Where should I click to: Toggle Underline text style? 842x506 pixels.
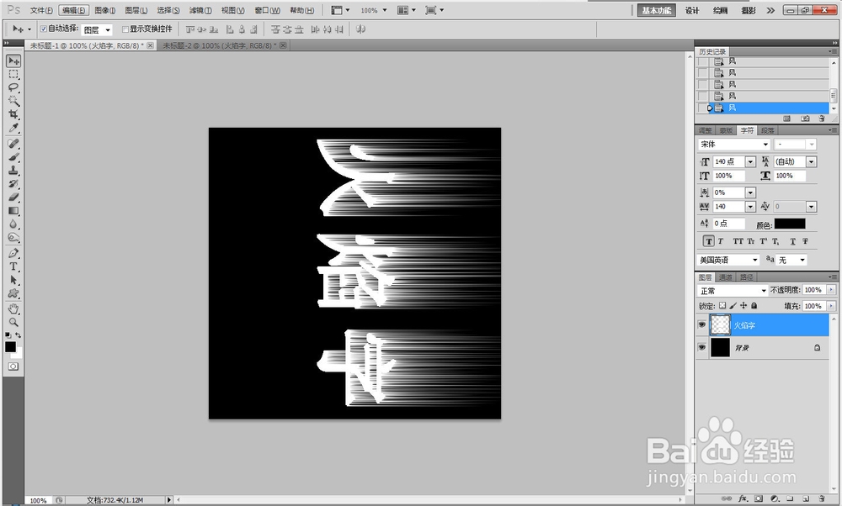(x=792, y=241)
